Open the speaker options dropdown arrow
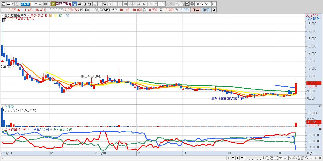This screenshot has width=323, height=161. [x=49, y=4]
